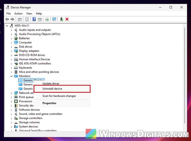This screenshot has width=191, height=141.
Task: Click the update driver toolbar icon
Action: click(47, 19)
